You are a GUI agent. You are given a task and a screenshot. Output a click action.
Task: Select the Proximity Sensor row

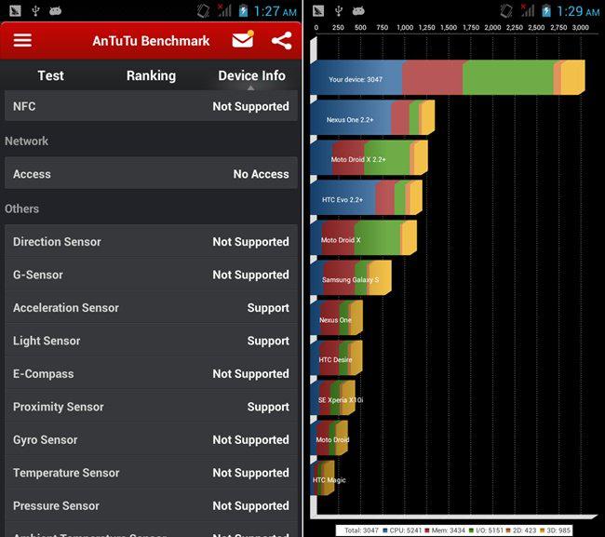click(151, 407)
